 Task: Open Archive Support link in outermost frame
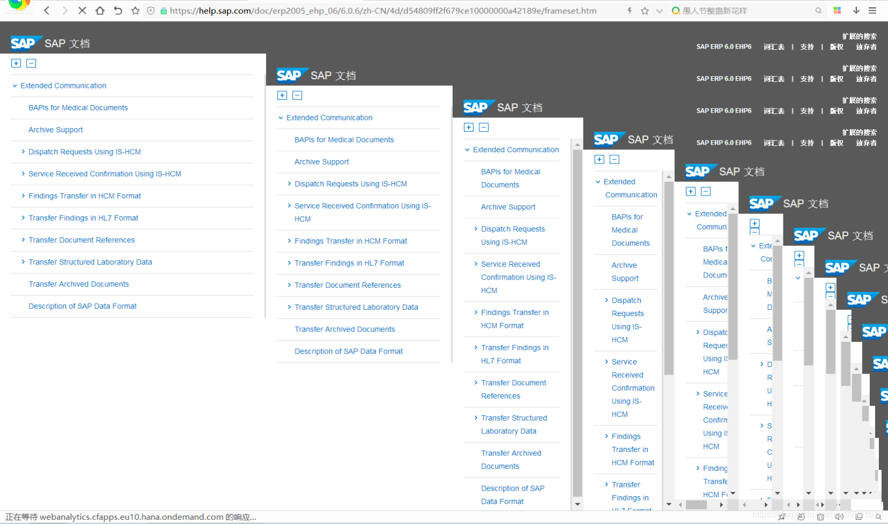(x=56, y=130)
